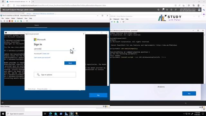Click the orange Save VM toolbar icon
Screen dimensions: 206x116
pyautogui.click(x=12, y=21)
